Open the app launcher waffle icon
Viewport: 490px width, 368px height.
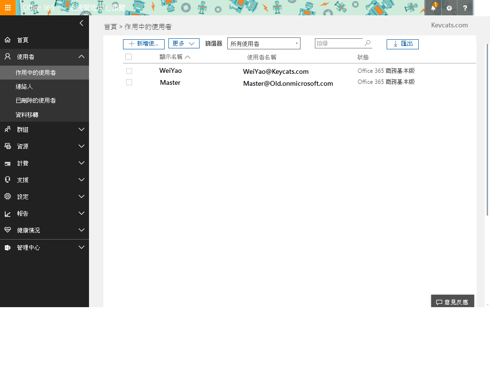click(8, 8)
